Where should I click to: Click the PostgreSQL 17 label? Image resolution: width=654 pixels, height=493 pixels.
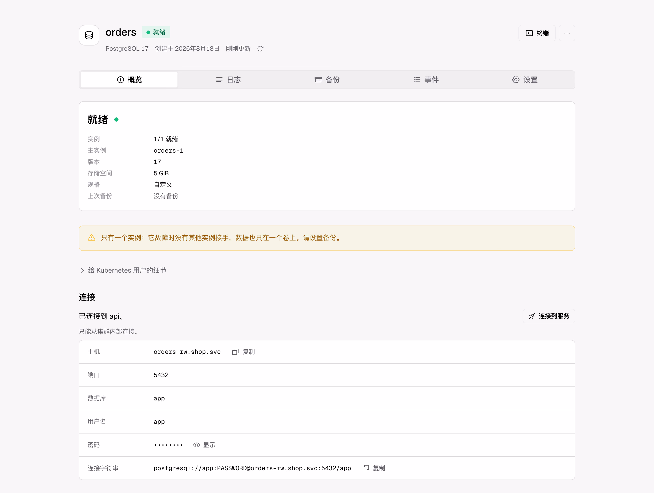pos(127,49)
